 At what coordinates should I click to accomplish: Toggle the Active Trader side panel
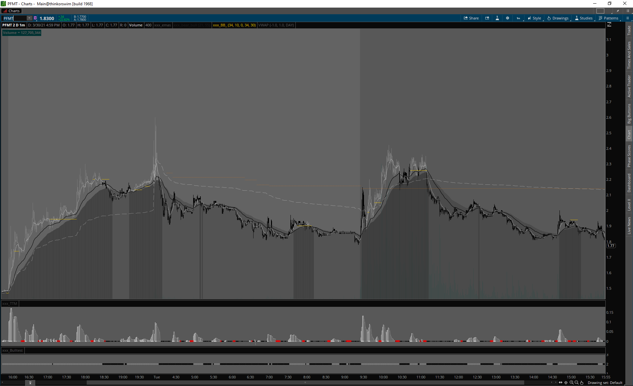click(629, 86)
